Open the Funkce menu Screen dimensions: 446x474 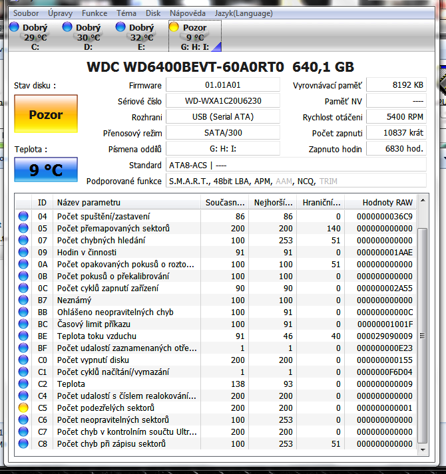click(95, 13)
